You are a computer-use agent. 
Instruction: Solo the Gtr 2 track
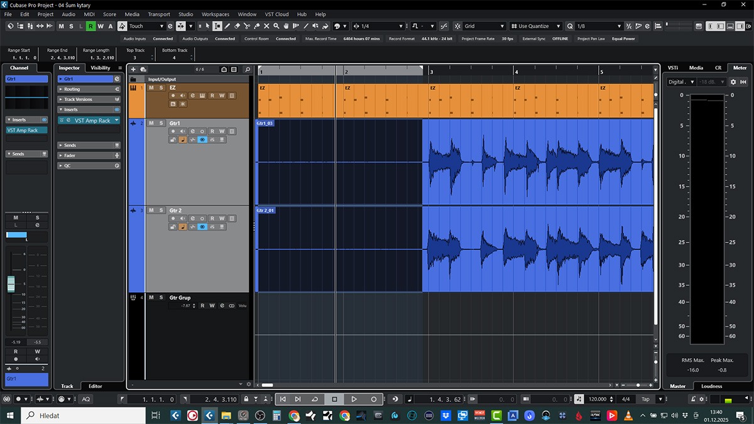point(161,210)
